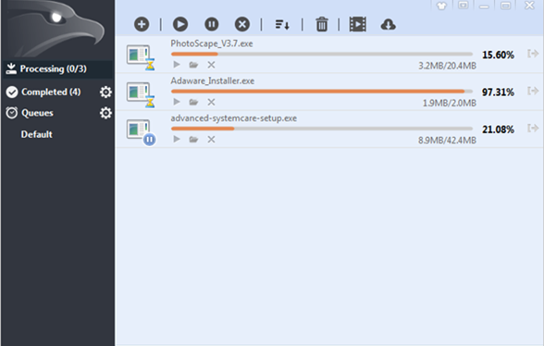Select the Queues sidebar item

click(37, 113)
